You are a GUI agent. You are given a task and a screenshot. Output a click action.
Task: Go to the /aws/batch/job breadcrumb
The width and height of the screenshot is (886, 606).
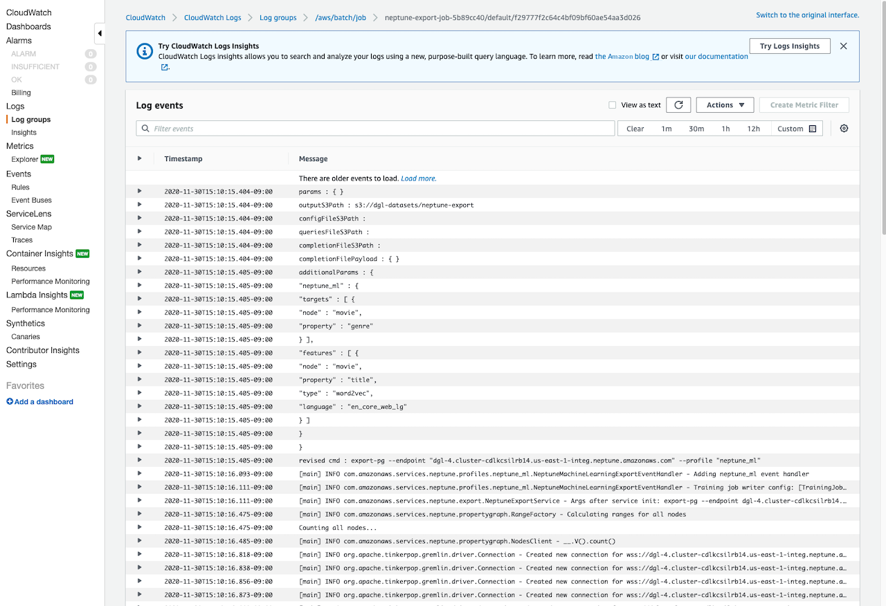(340, 17)
